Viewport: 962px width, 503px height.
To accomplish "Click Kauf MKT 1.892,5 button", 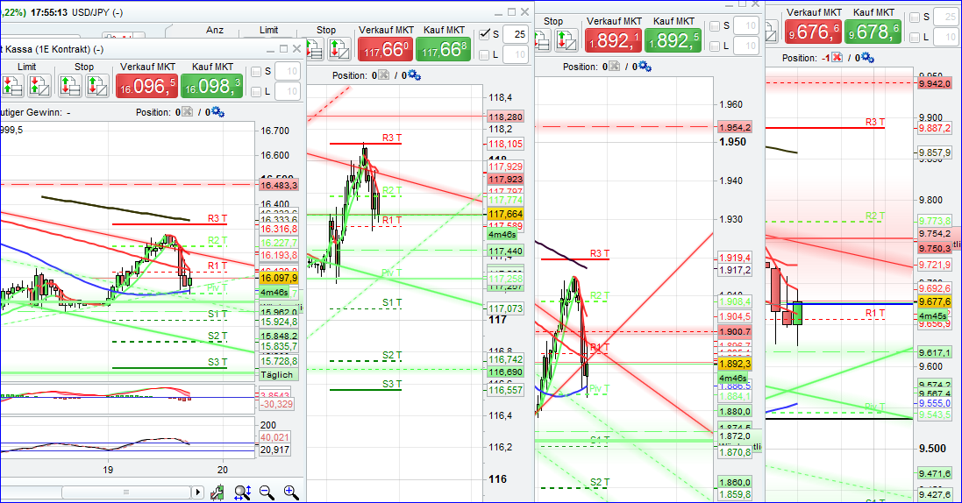I will [673, 40].
